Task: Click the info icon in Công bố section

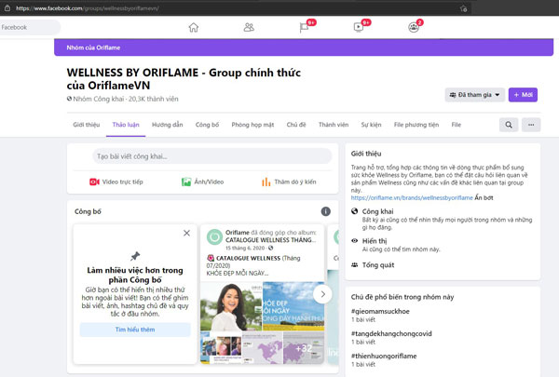Action: coord(325,211)
